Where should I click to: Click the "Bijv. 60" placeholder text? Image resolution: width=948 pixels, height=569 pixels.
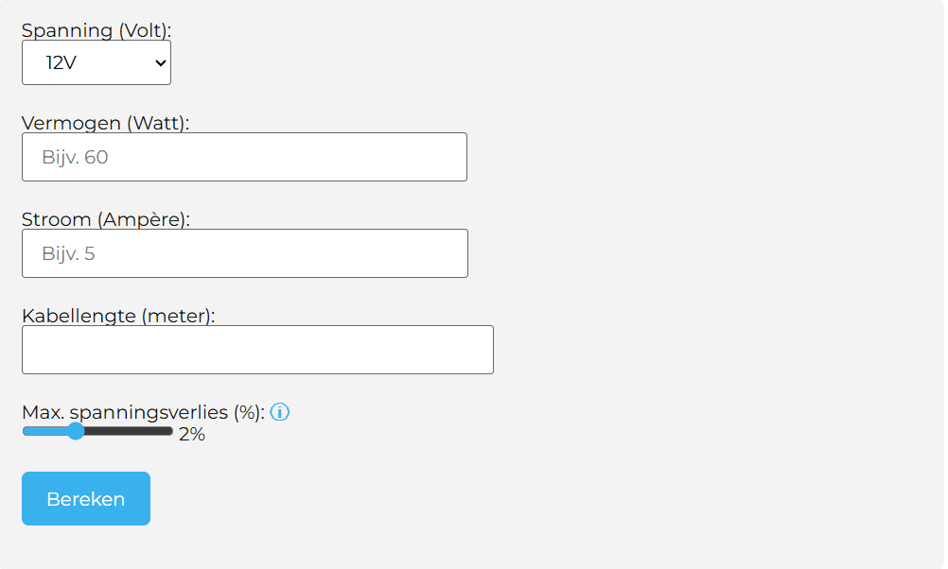75,157
